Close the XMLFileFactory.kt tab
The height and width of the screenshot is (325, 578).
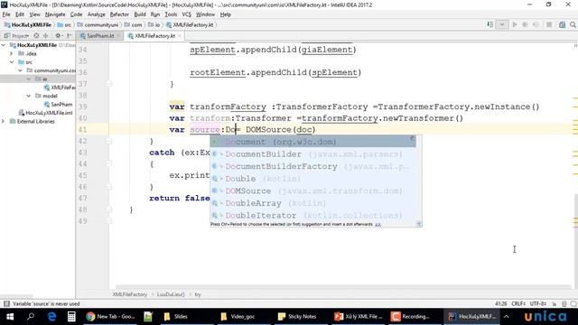point(180,36)
